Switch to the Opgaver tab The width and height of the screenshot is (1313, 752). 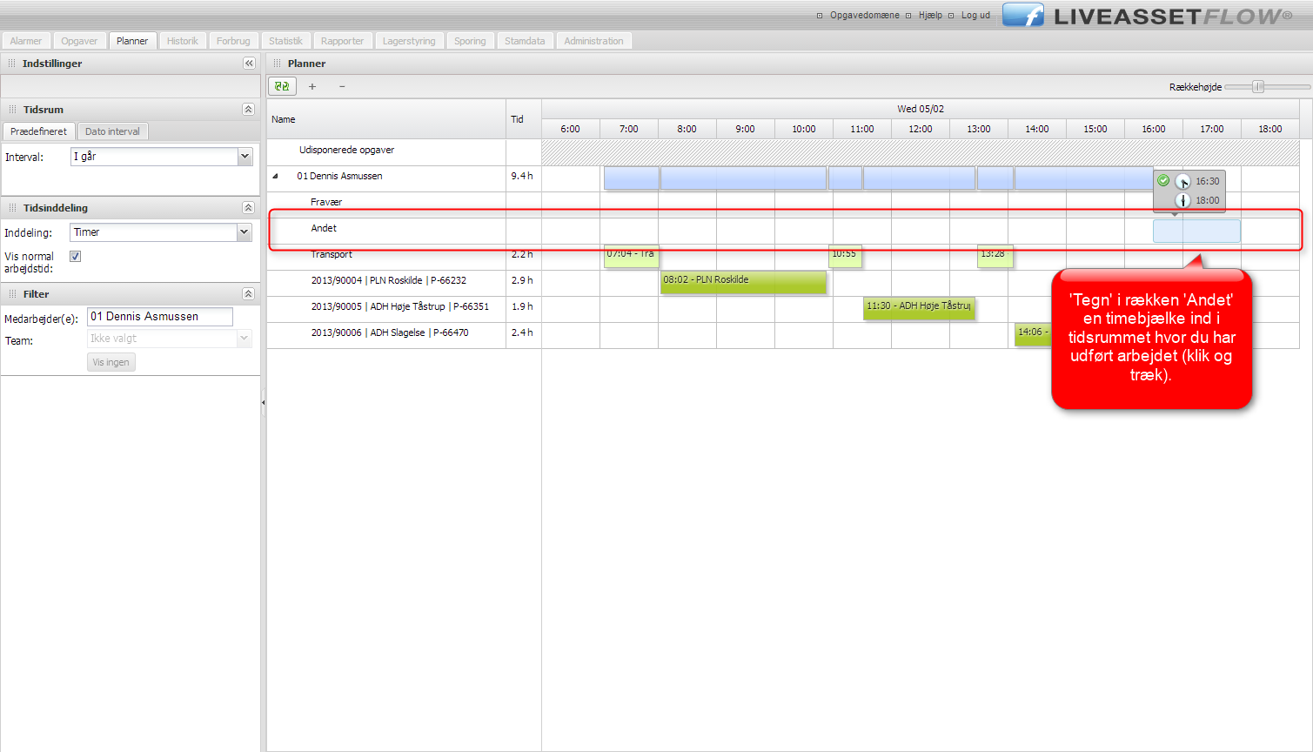coord(79,41)
